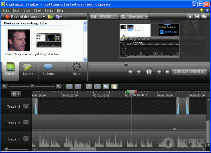The width and height of the screenshot is (211, 153).
Task: Click the 640x360 dimensions button
Action: click(x=104, y=16)
